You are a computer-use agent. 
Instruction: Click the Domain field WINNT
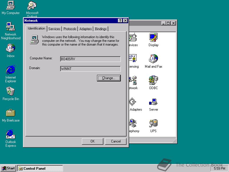90,69
